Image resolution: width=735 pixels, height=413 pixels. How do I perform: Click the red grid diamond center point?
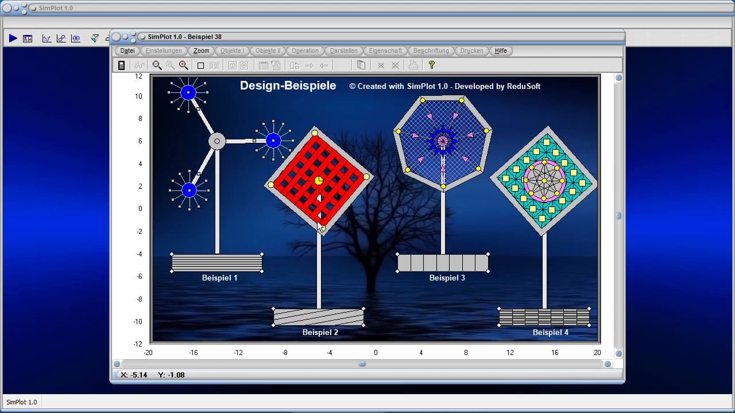(319, 181)
